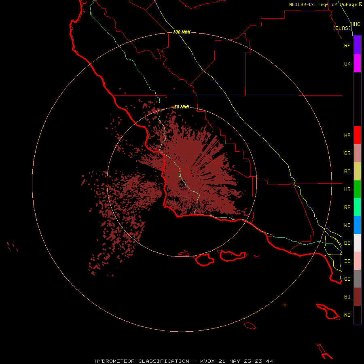The width and height of the screenshot is (364, 364).
Task: Click the '21 MAY 25' date text
Action: (x=235, y=361)
